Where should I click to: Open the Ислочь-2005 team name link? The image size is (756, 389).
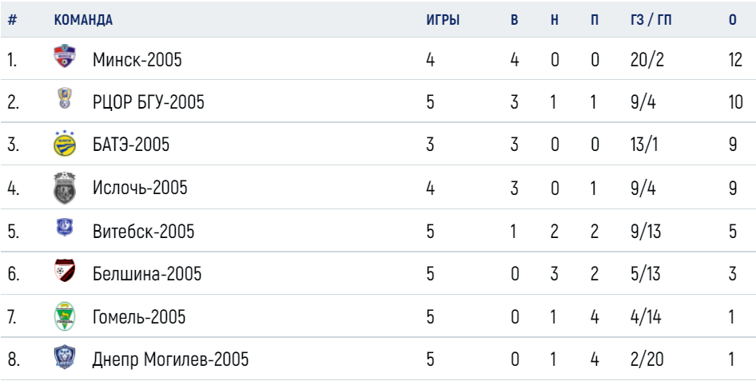coord(140,188)
